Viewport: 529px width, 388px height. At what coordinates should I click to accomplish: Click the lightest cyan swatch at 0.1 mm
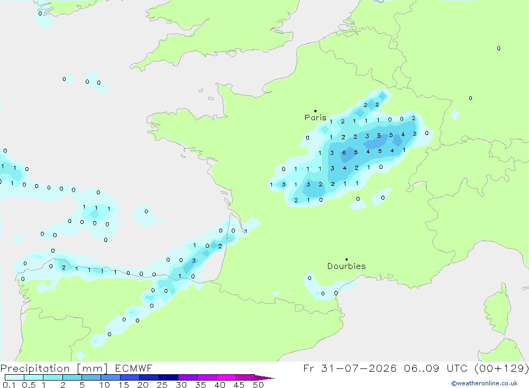(x=14, y=377)
